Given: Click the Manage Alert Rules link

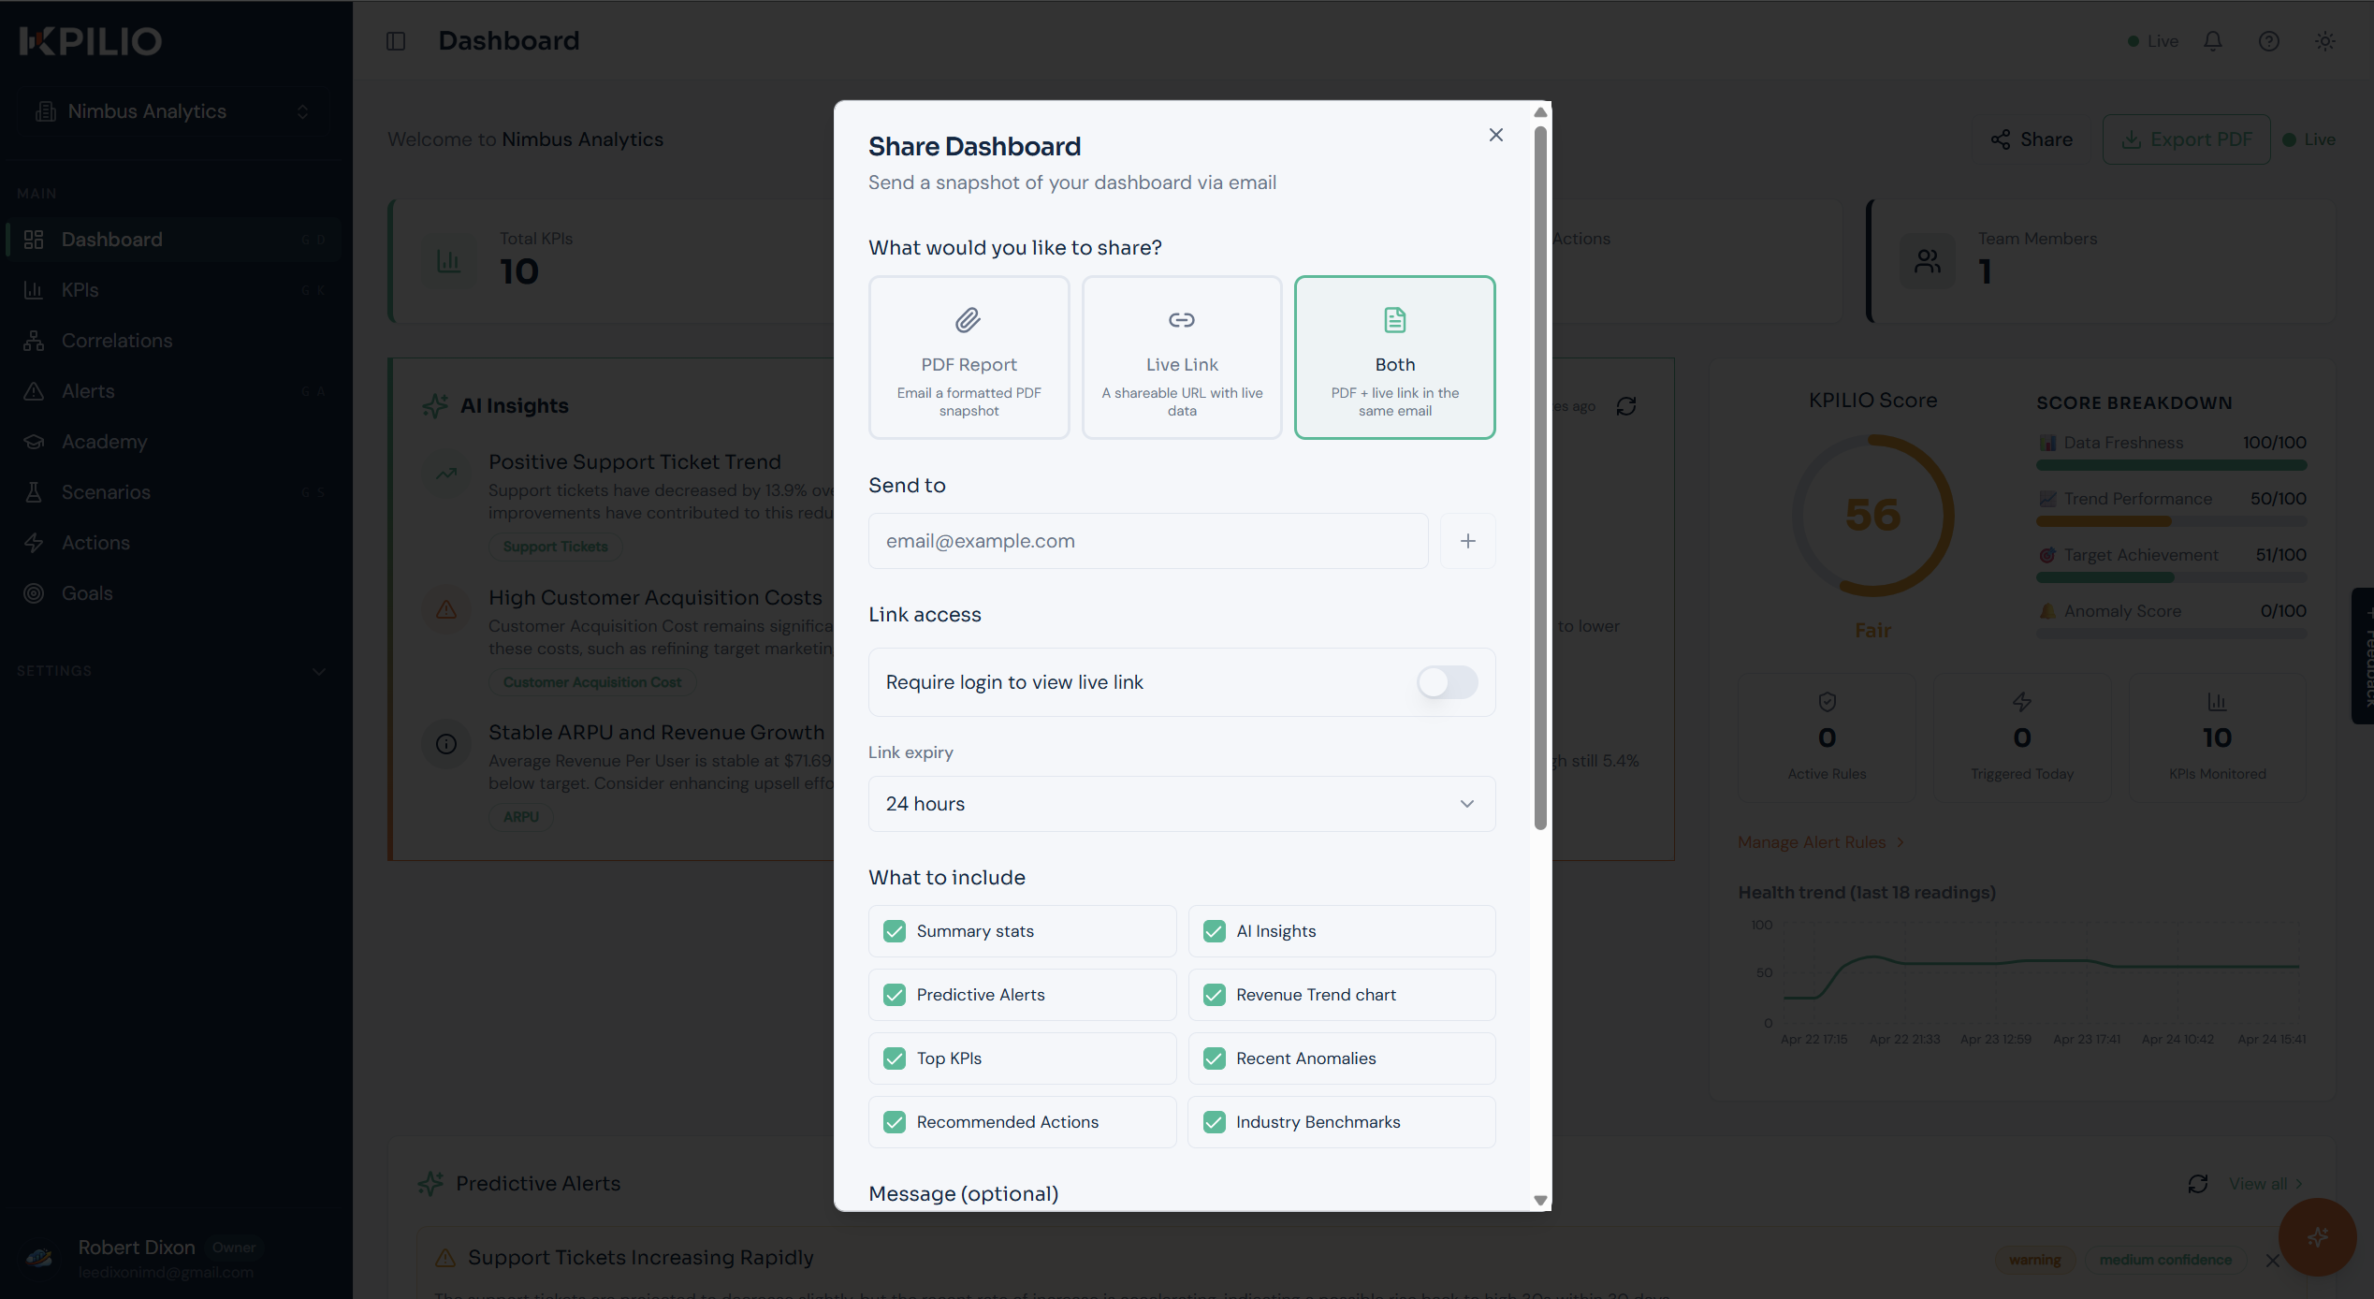Looking at the screenshot, I should click(x=1820, y=842).
